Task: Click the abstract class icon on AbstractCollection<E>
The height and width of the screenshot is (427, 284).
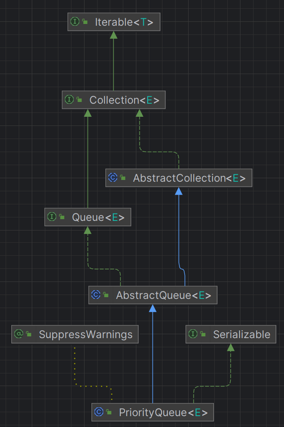Action: (113, 178)
